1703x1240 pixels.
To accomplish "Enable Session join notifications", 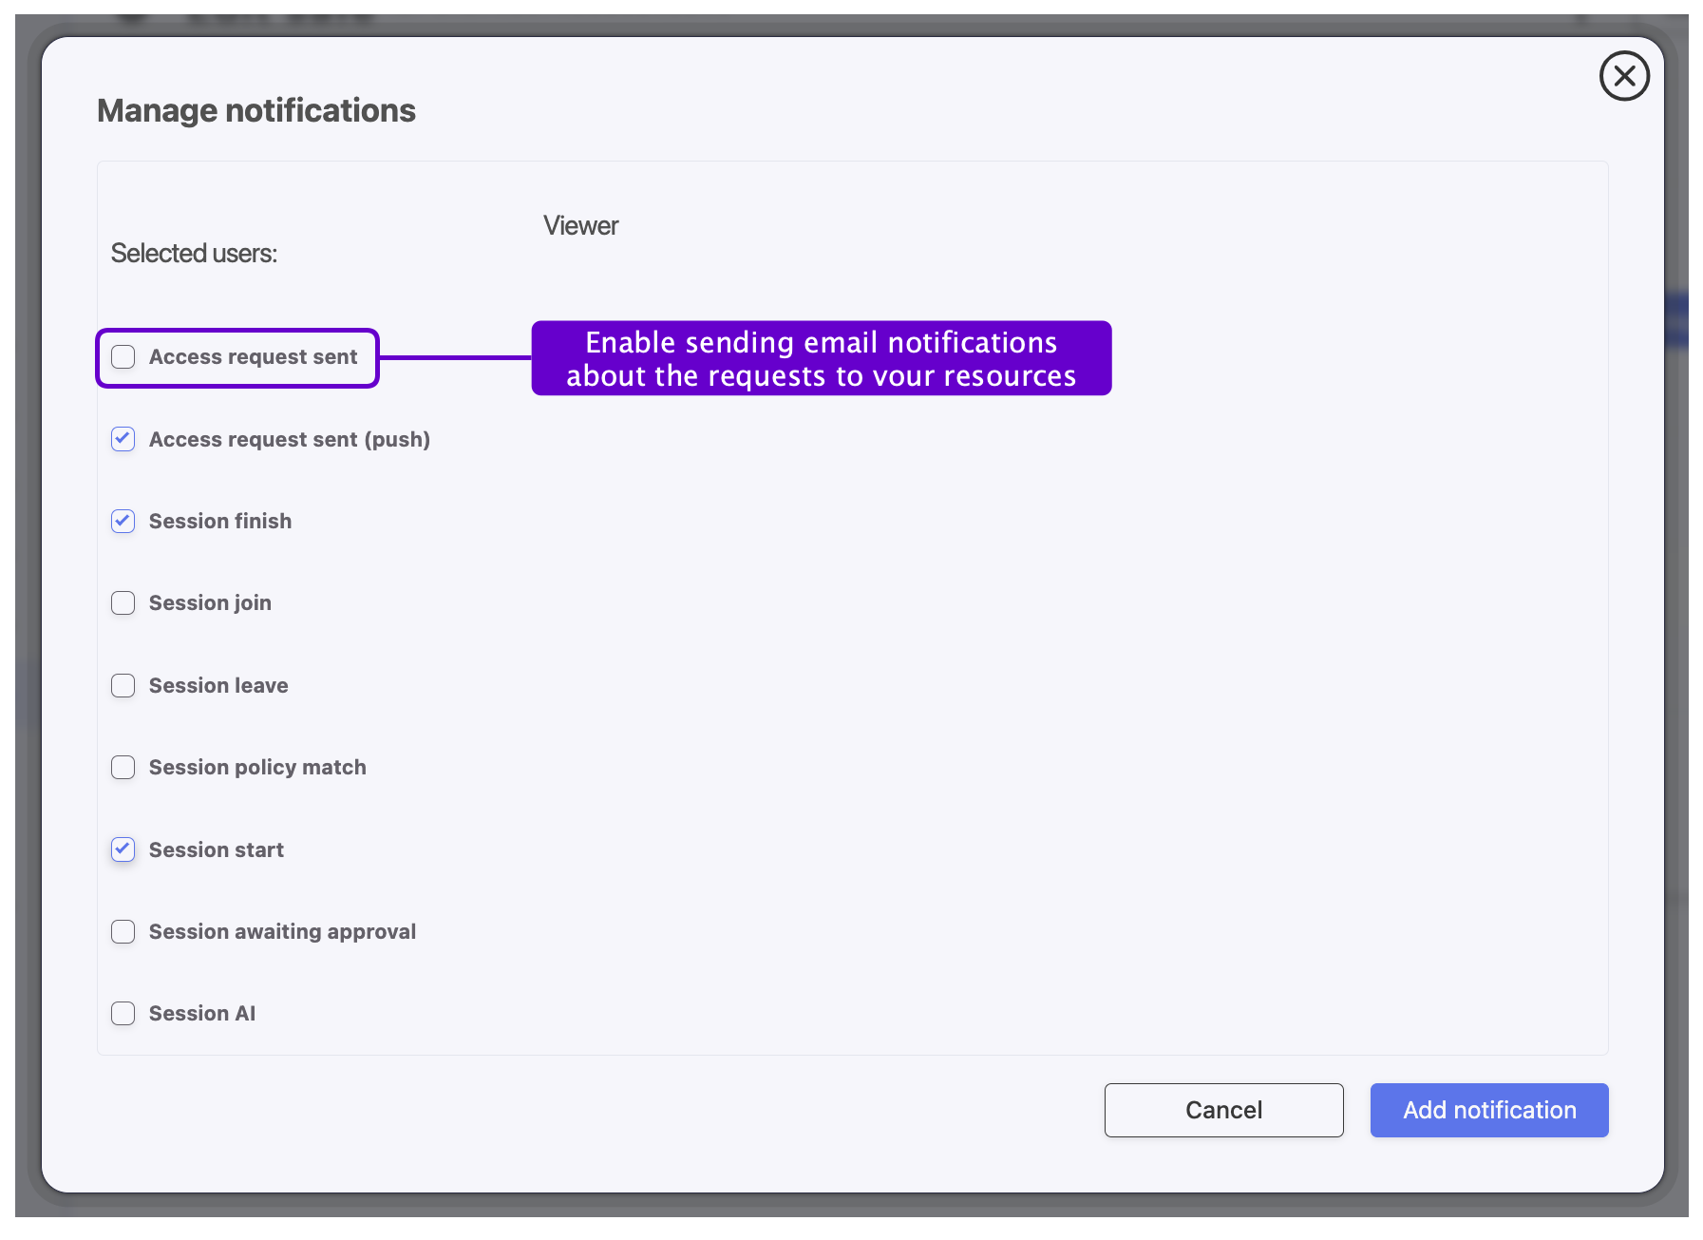I will [x=123, y=602].
